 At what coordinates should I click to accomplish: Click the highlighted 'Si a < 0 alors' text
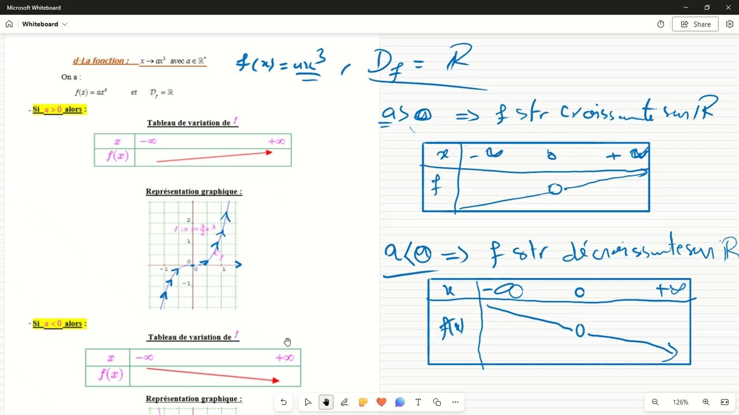coord(59,324)
